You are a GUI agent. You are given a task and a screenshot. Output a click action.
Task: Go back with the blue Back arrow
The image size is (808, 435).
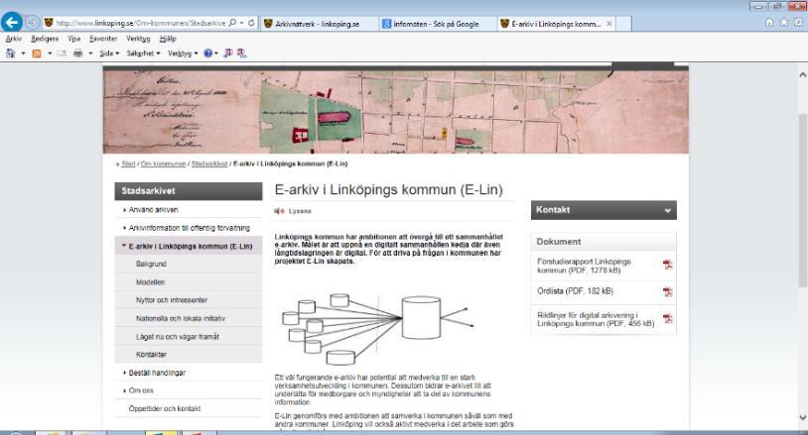coord(11,22)
